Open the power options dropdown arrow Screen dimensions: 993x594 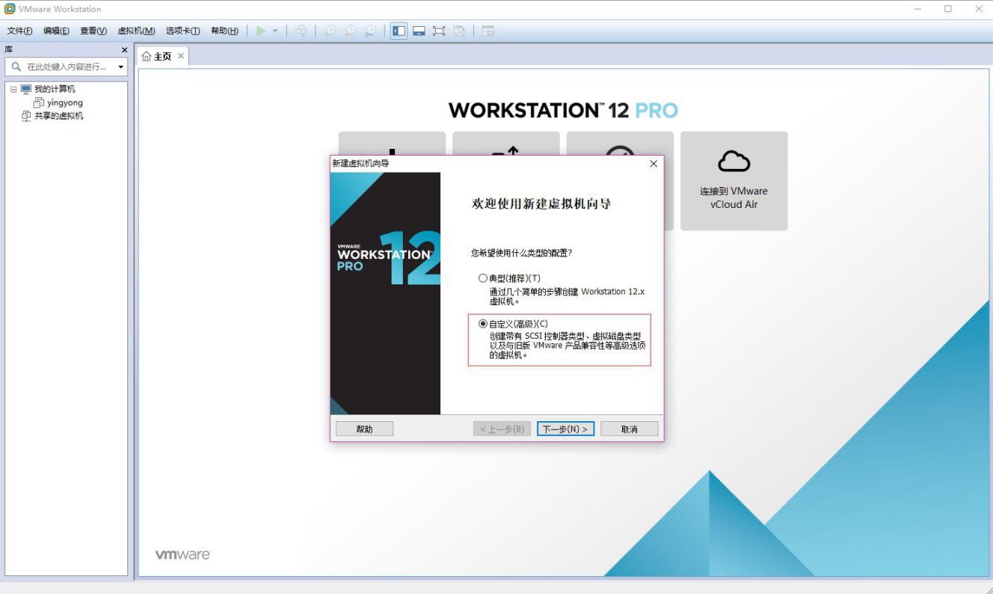click(275, 31)
